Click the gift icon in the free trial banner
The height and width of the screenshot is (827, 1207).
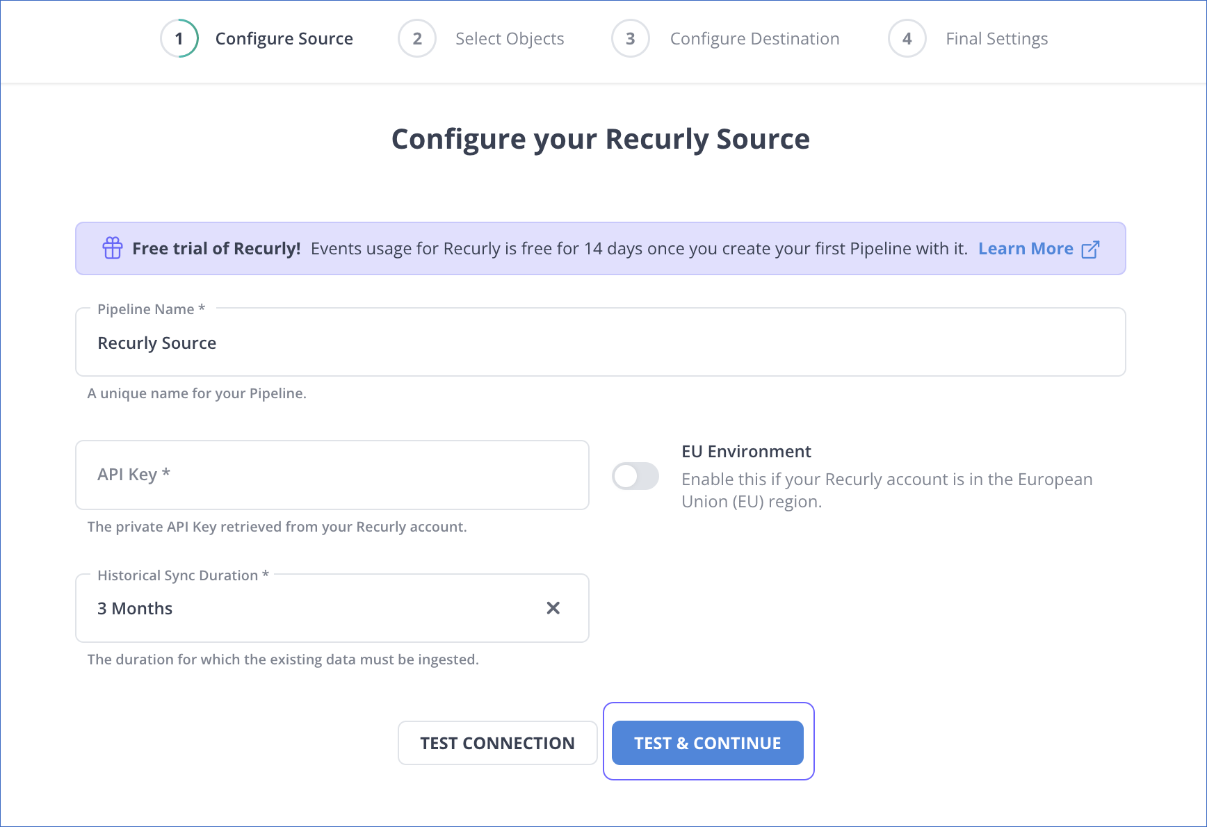click(x=113, y=248)
